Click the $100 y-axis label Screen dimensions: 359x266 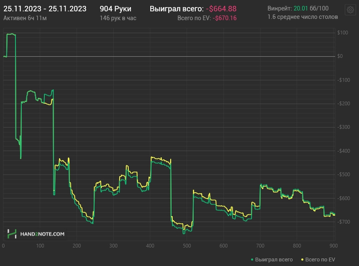click(343, 32)
